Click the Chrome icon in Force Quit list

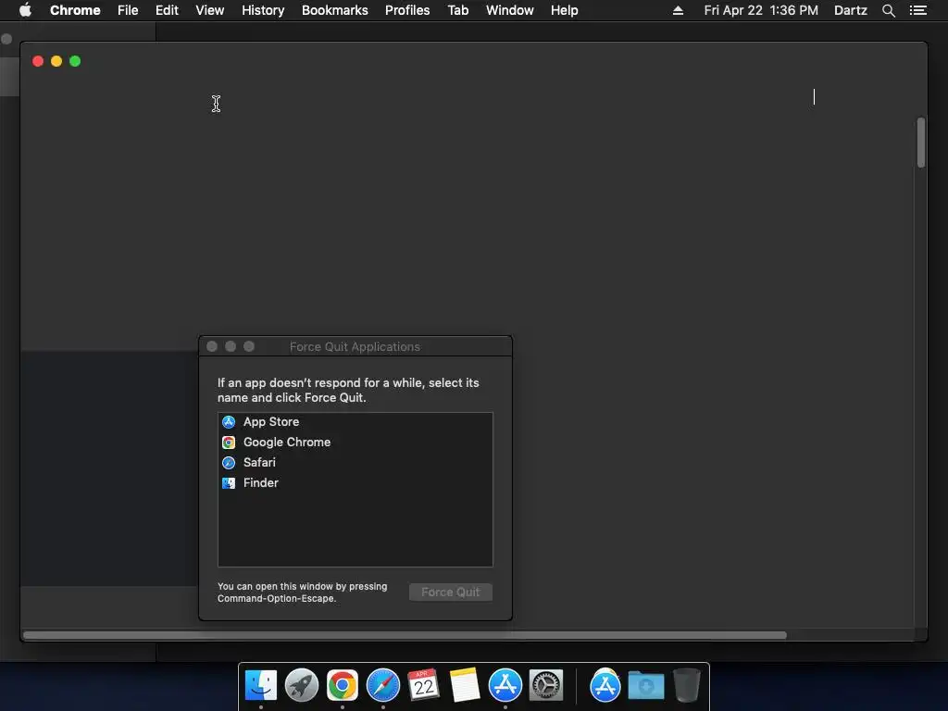229,443
